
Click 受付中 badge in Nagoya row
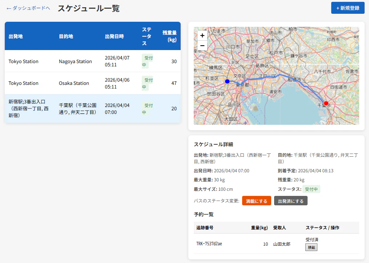[147, 61]
